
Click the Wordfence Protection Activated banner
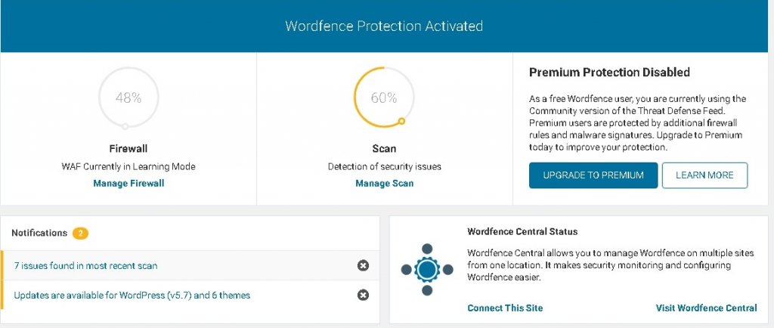coord(384,26)
